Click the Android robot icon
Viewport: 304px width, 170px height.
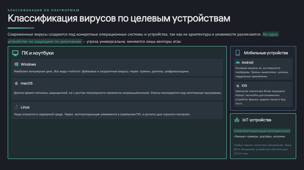[x=238, y=62]
